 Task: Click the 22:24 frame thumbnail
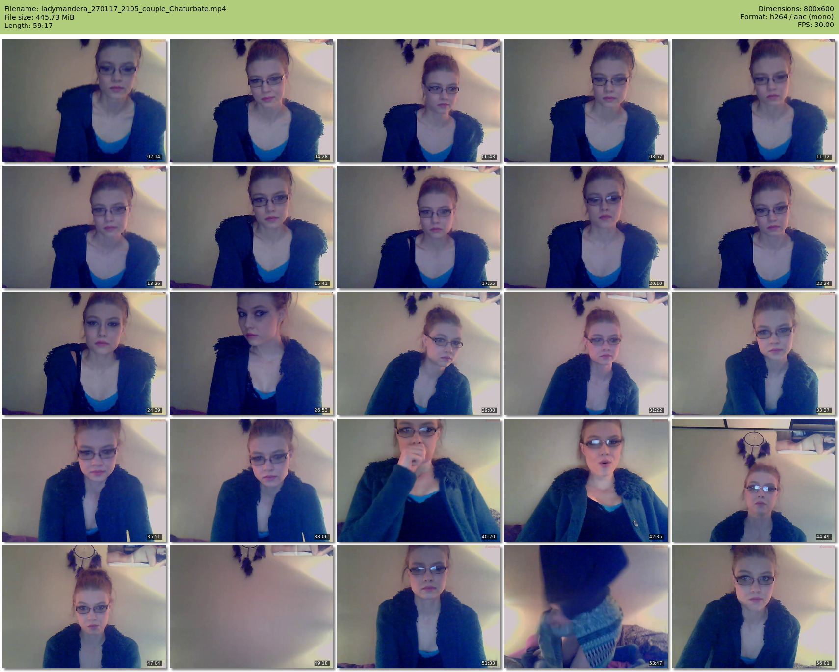click(754, 227)
